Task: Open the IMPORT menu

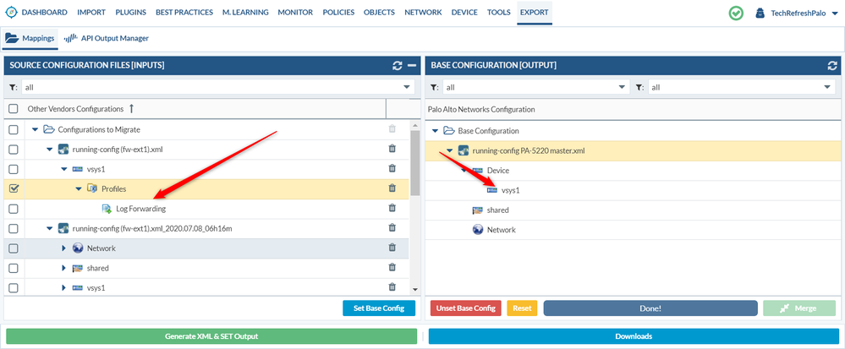Action: pyautogui.click(x=91, y=12)
